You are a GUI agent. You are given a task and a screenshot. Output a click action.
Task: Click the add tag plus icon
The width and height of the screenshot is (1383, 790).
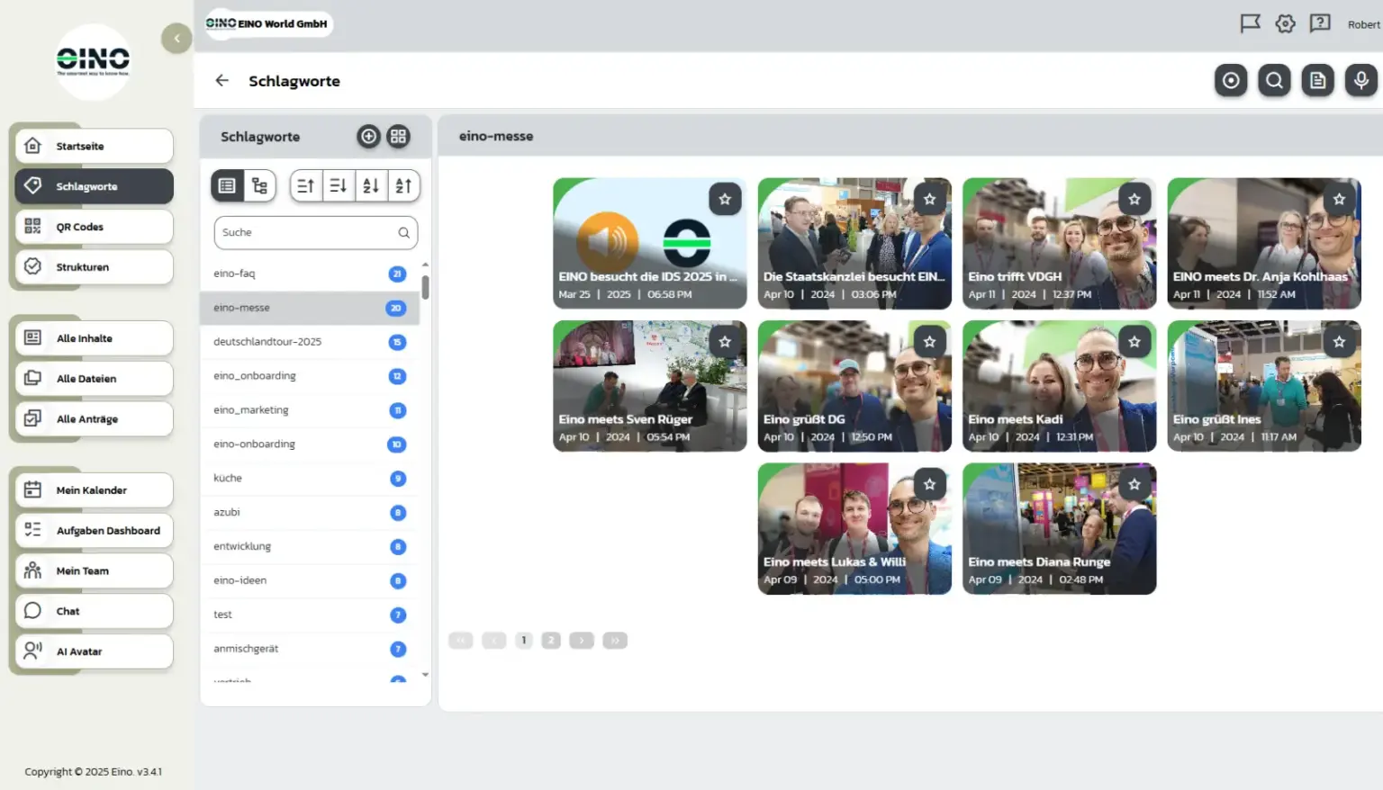(368, 136)
